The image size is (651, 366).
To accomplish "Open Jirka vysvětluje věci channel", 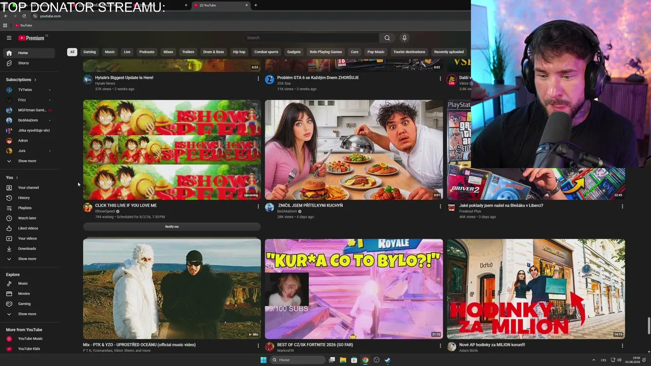I will pos(29,131).
